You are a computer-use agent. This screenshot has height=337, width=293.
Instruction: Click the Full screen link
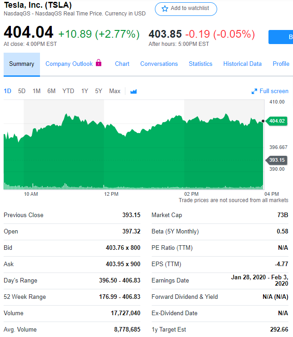[274, 91]
